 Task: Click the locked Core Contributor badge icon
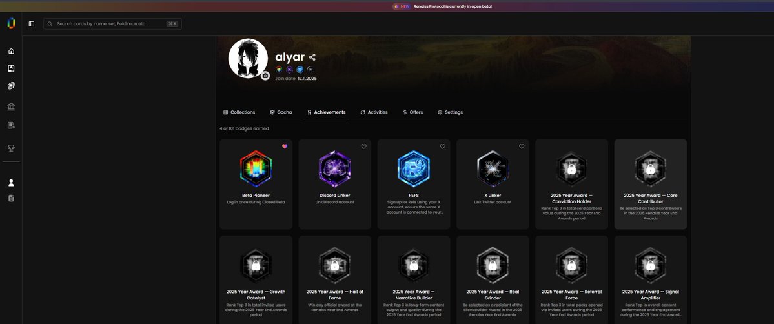click(x=651, y=169)
